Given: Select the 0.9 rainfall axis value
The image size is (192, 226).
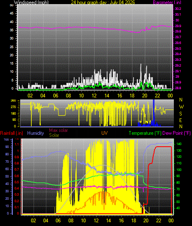Looking at the screenshot, I should point(17,157).
